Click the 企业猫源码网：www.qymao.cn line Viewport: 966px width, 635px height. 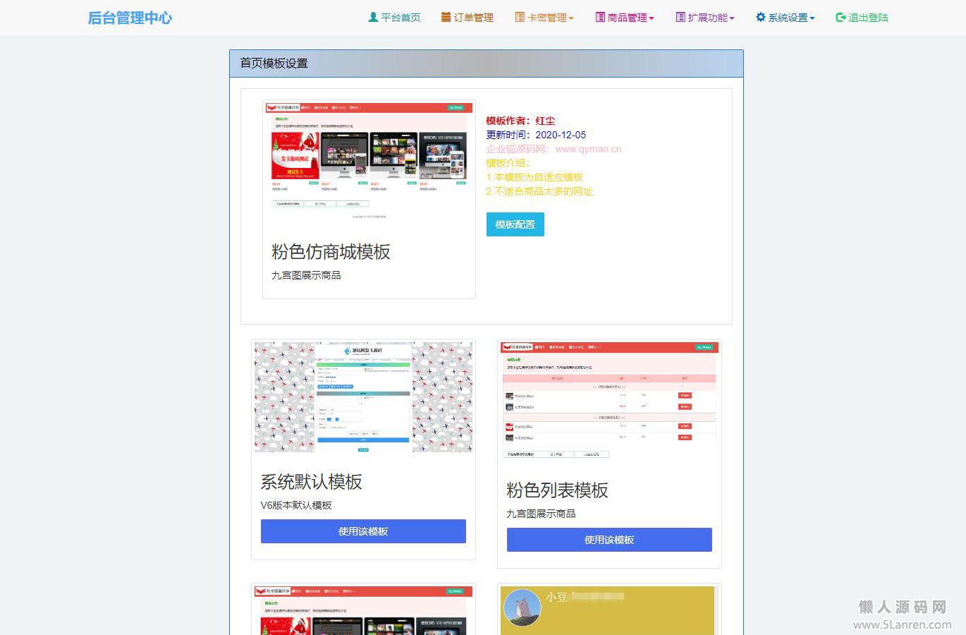click(x=554, y=149)
